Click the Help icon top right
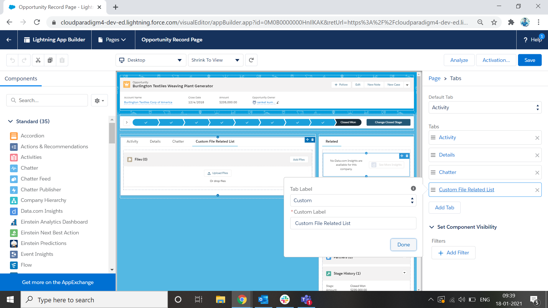 (x=533, y=39)
